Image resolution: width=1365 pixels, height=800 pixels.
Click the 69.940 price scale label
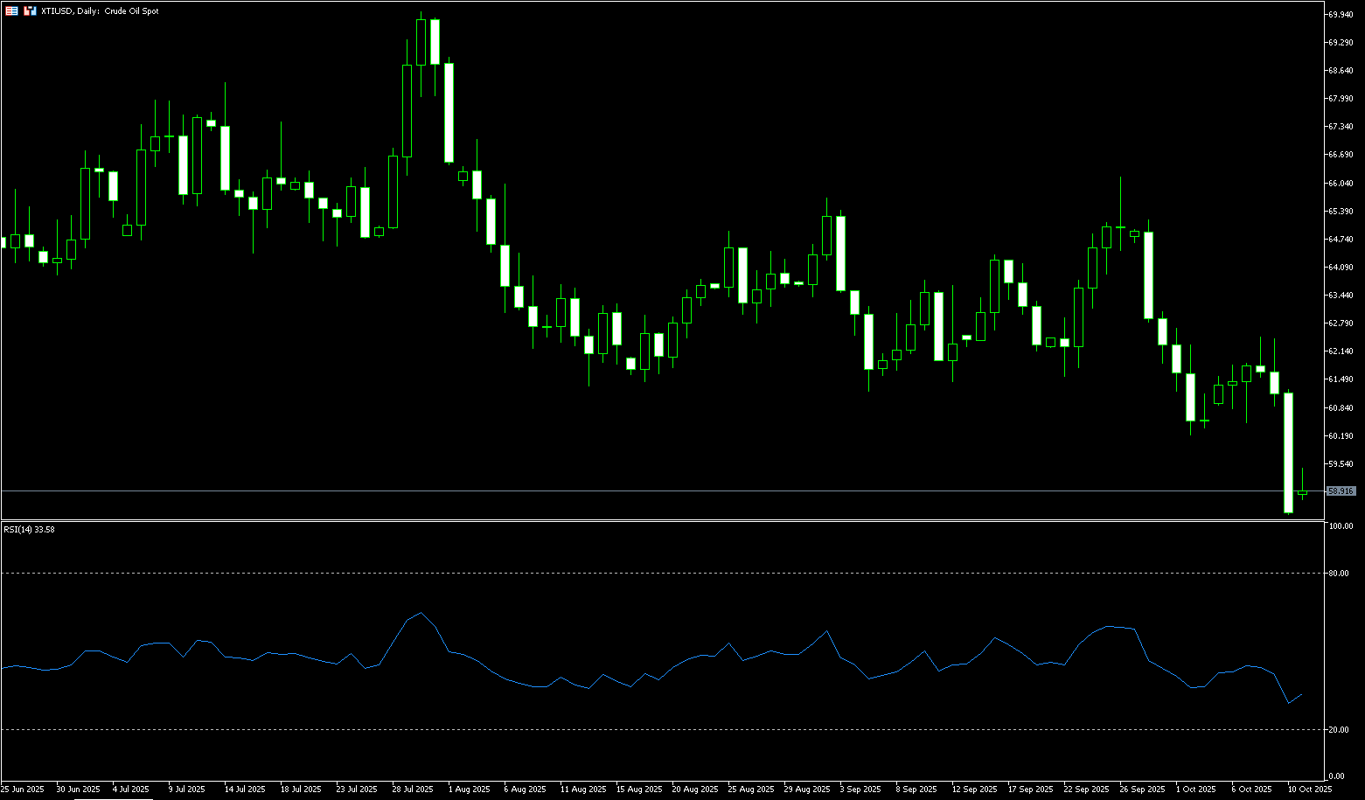(1341, 15)
